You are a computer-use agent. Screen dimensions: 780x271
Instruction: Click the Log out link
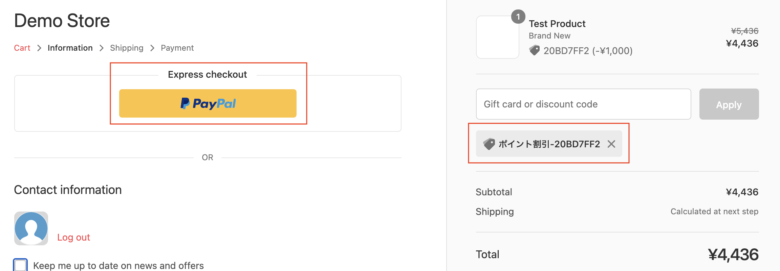point(73,237)
